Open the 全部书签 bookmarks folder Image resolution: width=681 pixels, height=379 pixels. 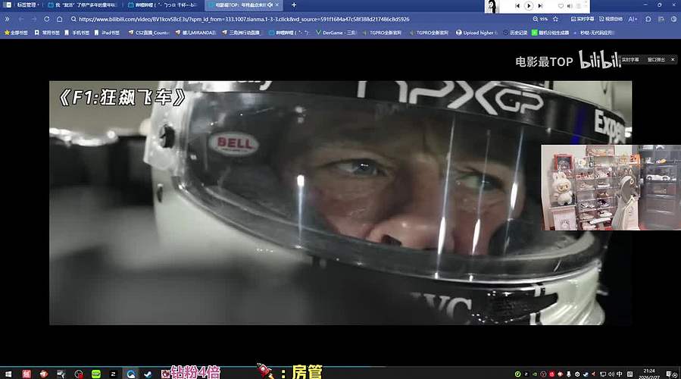pos(17,33)
